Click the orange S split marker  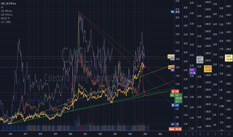(32, 128)
